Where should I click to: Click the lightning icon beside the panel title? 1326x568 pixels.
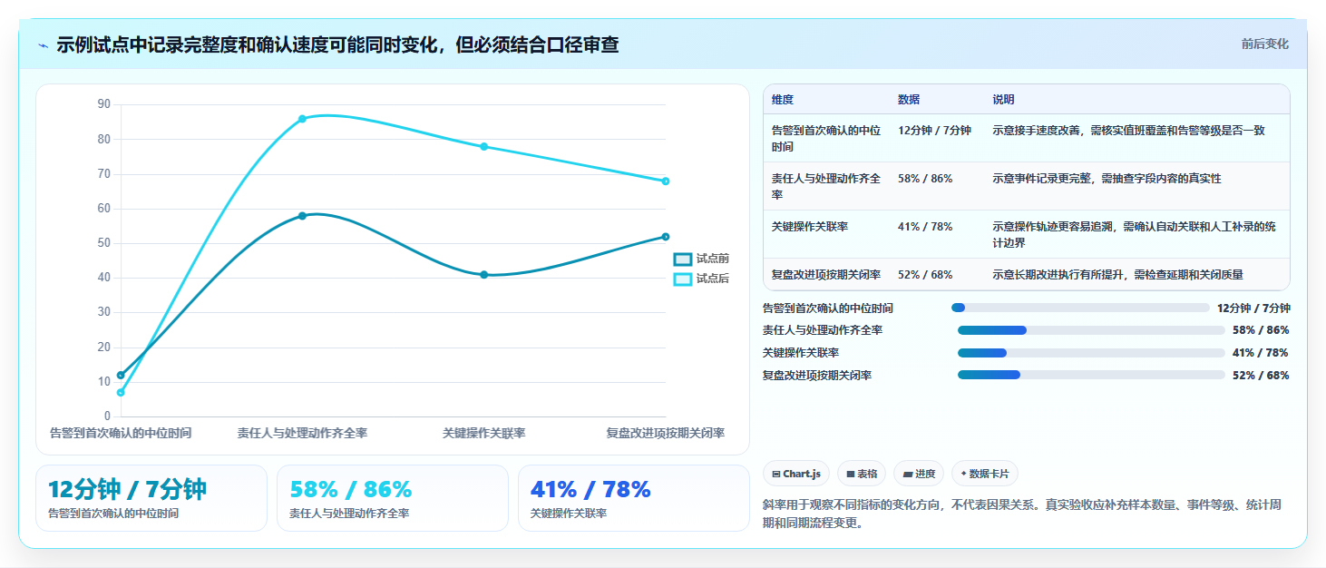(x=44, y=45)
